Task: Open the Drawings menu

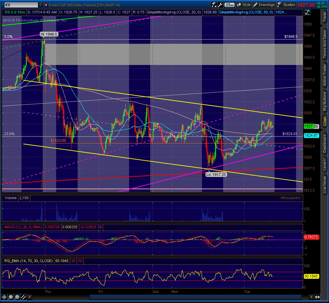Action: click(x=264, y=5)
